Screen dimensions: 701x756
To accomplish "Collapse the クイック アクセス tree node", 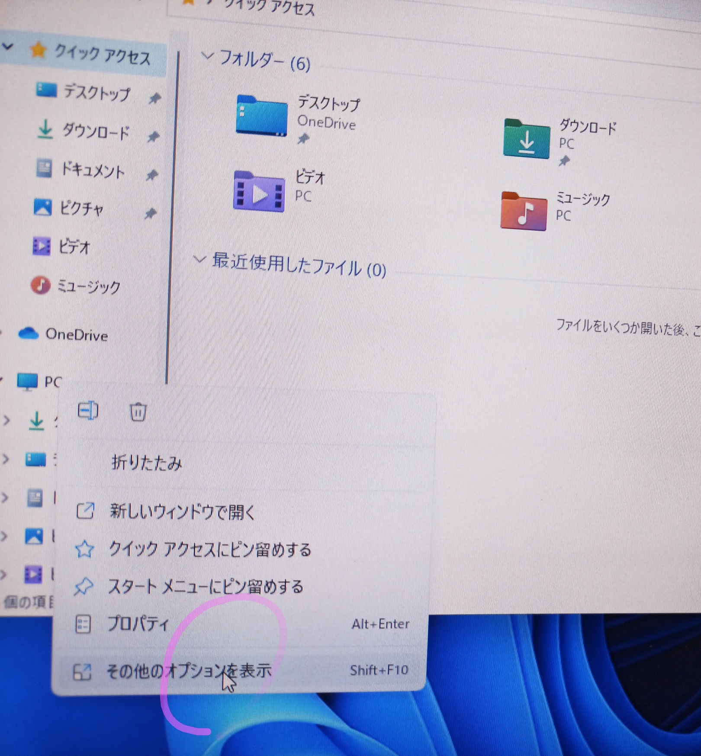I will pyautogui.click(x=8, y=46).
